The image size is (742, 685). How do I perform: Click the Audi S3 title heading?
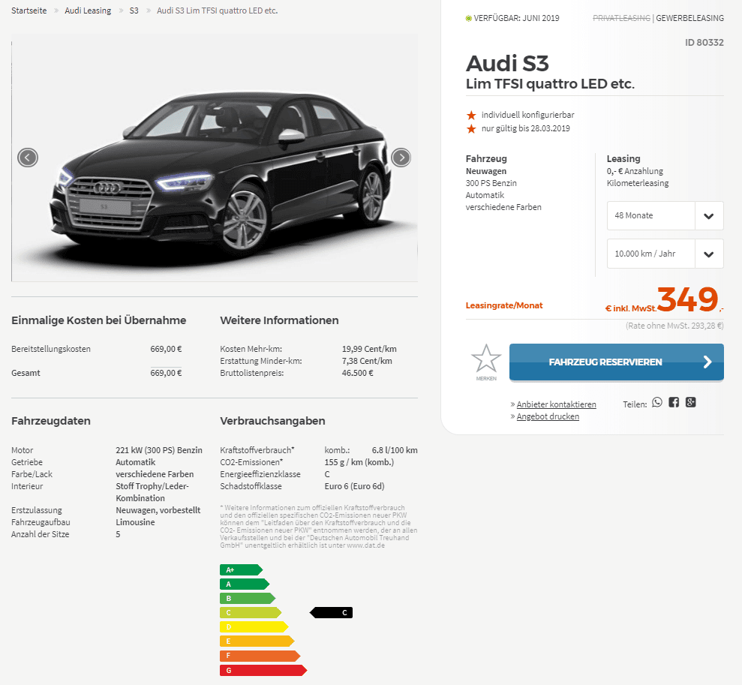507,63
